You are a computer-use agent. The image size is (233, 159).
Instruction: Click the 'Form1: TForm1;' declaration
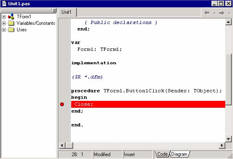tap(100, 49)
